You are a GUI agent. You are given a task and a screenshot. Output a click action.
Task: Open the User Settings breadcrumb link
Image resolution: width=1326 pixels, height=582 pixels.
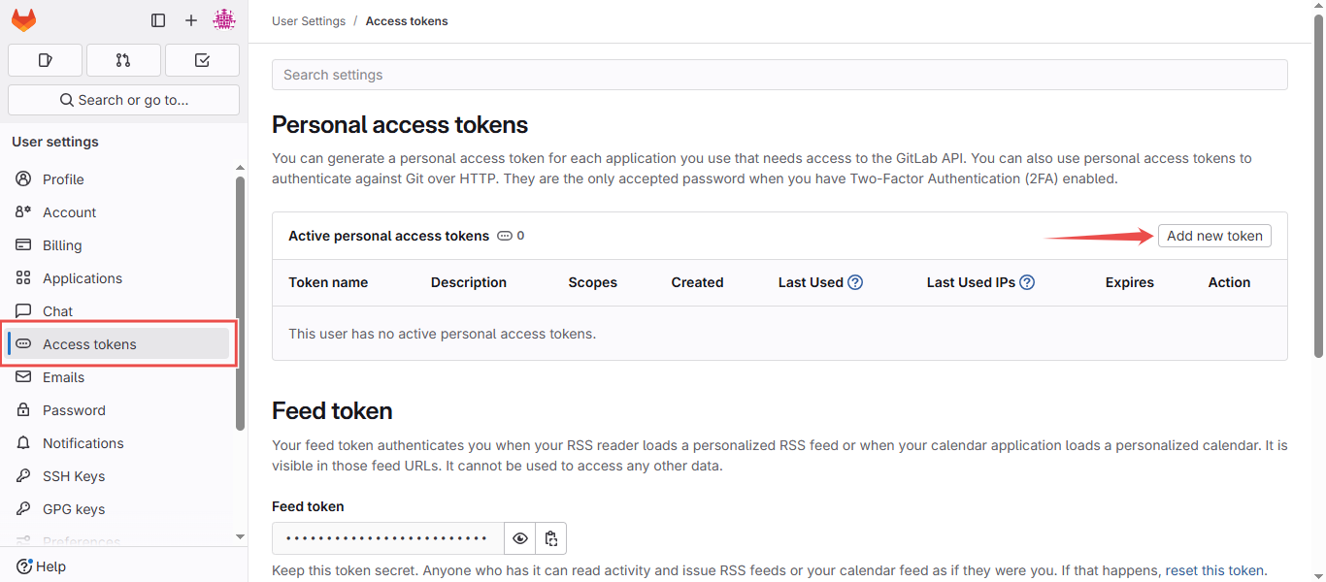click(x=309, y=20)
